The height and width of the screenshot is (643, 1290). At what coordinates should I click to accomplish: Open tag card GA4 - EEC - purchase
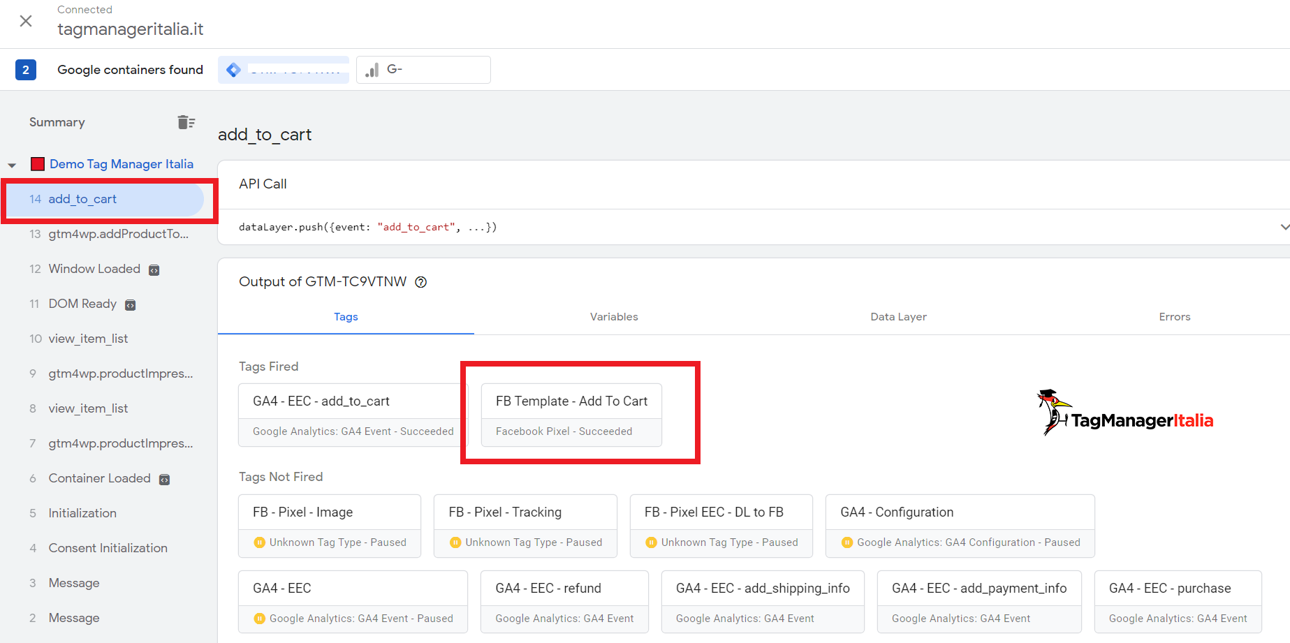pyautogui.click(x=1178, y=602)
